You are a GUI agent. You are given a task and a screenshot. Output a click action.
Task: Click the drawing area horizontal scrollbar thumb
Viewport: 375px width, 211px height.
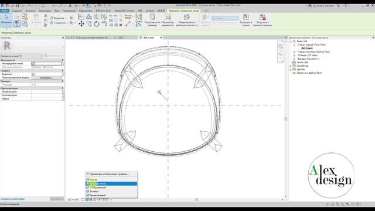click(197, 199)
